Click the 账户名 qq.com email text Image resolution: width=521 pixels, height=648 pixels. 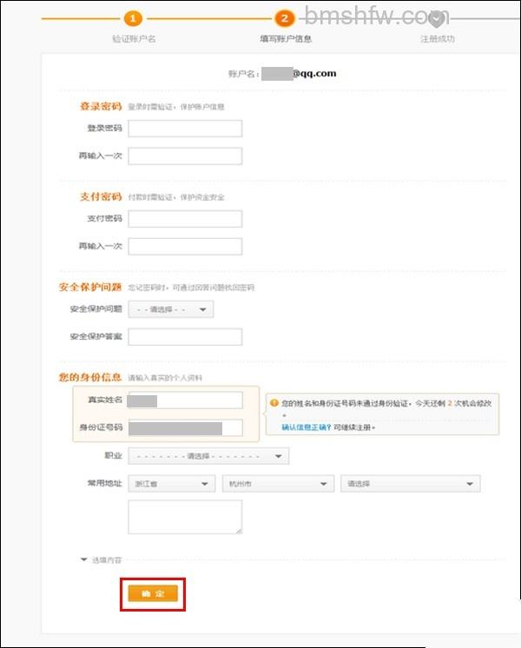[x=299, y=74]
